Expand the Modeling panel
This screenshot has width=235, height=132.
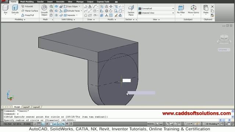pos(20,19)
